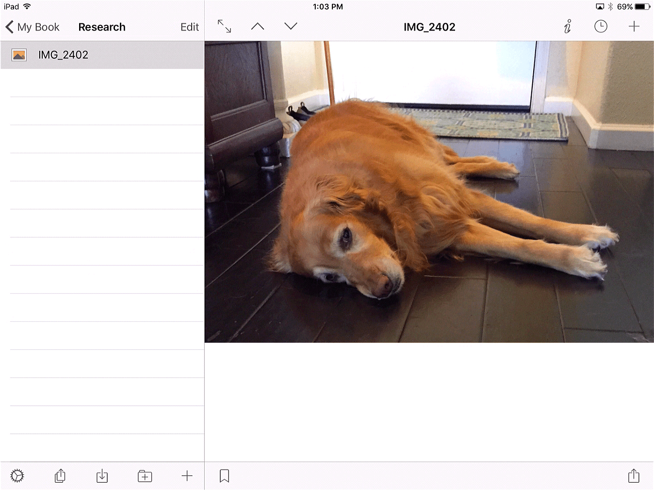The height and width of the screenshot is (490, 654).
Task: Tap the sidebar share/export icon
Action: pos(60,476)
